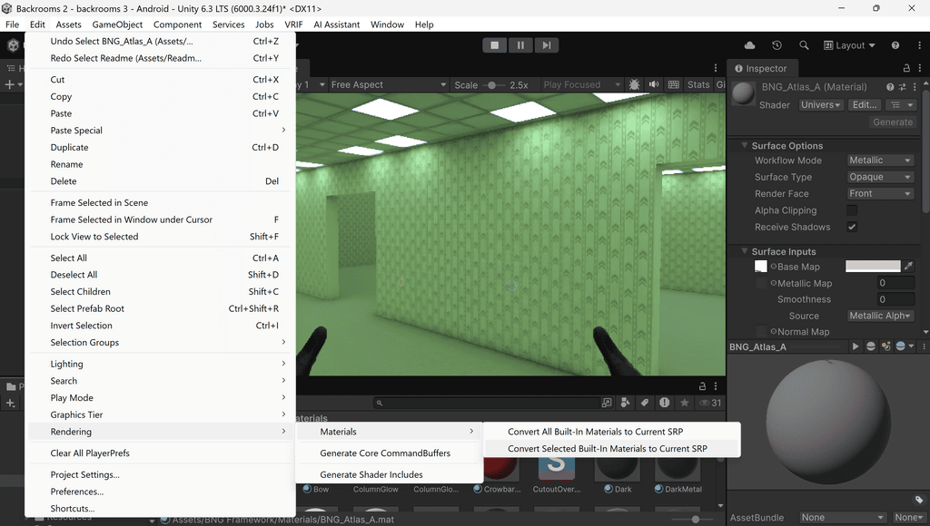Toggle the Inspector lock icon
The image size is (930, 526).
coord(906,68)
